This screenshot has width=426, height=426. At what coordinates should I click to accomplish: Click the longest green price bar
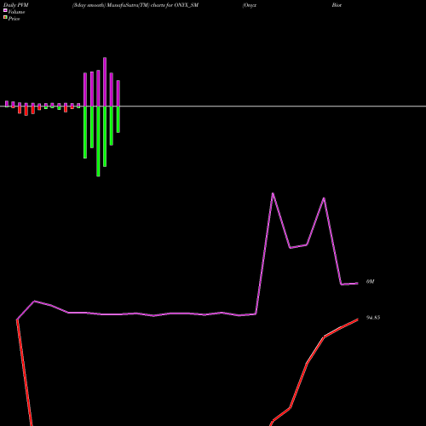pos(98,141)
